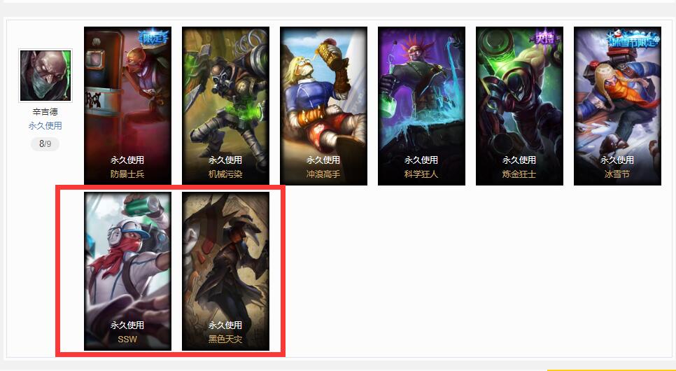Click the 辛吉德 champion name text
This screenshot has width=676, height=371.
(x=45, y=112)
